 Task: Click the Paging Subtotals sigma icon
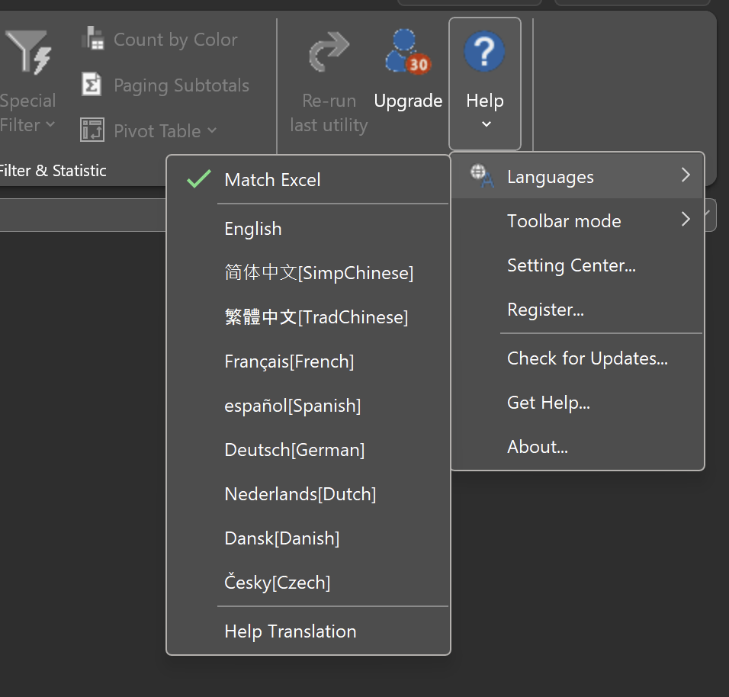coord(92,84)
